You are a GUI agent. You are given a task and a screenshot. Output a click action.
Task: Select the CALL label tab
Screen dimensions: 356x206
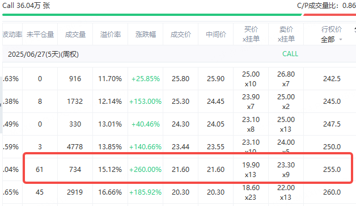290,54
